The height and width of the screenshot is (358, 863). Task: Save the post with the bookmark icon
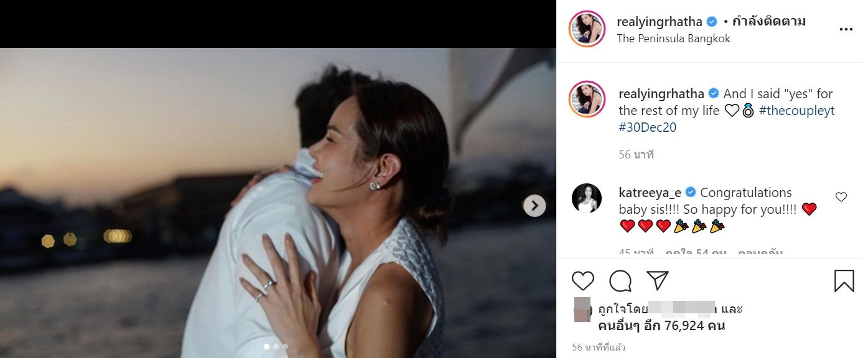point(844,281)
